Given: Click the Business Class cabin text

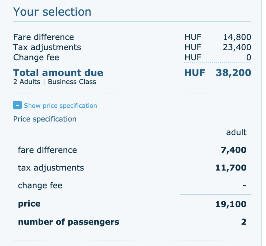Looking at the screenshot, I should (x=72, y=82).
